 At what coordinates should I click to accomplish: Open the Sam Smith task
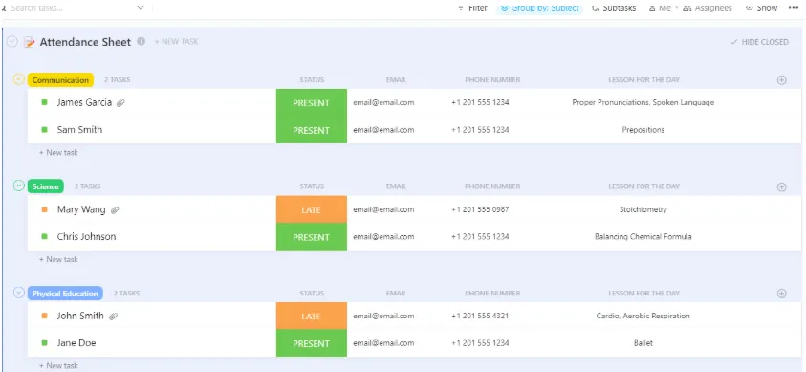tap(79, 130)
